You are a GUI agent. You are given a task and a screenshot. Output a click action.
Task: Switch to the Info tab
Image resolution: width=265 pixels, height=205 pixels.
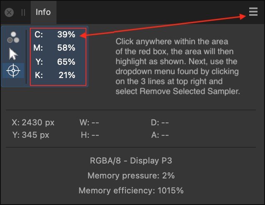43,12
